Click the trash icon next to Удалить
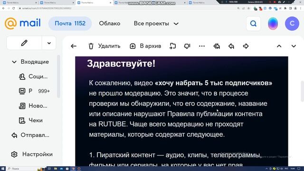This screenshot has height=171, width=304. point(91,46)
